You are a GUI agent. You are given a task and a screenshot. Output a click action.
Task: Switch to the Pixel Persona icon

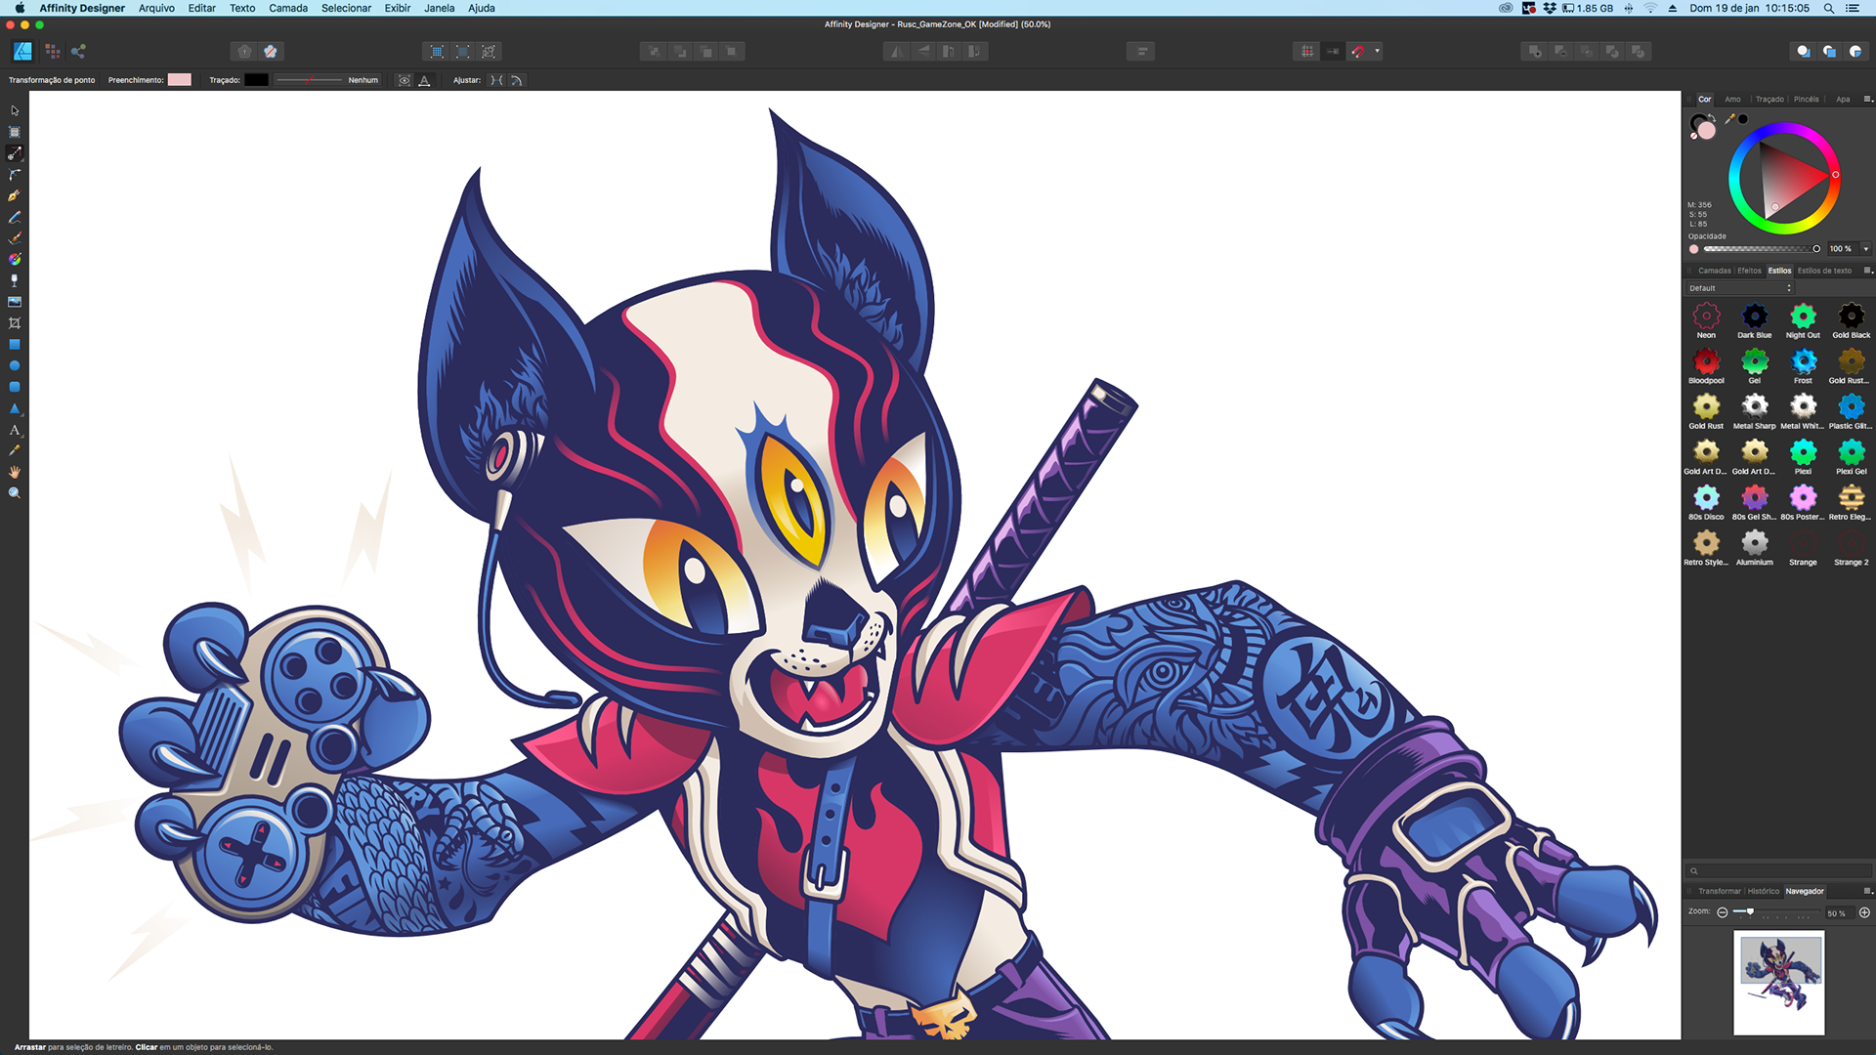52,51
